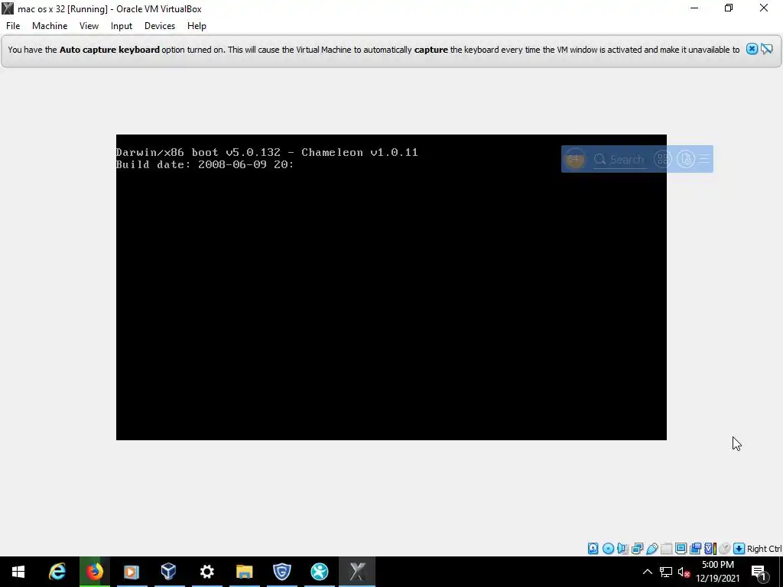Open the Machine menu

[50, 26]
